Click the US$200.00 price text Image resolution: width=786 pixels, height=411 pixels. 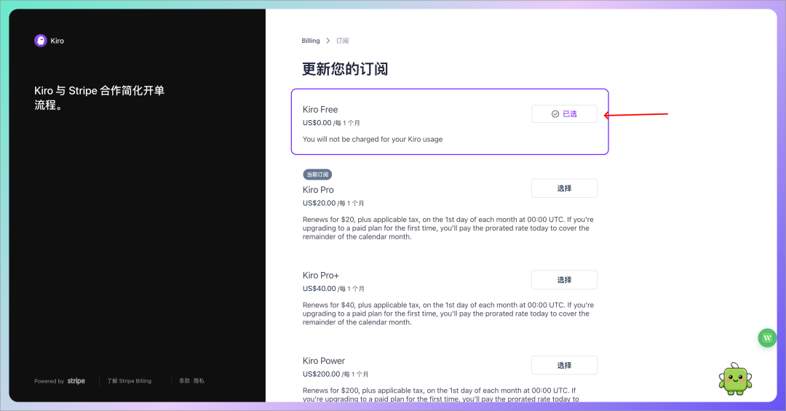(x=322, y=374)
